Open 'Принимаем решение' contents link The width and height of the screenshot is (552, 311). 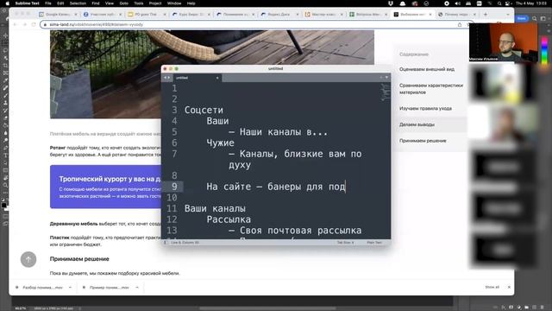[423, 140]
